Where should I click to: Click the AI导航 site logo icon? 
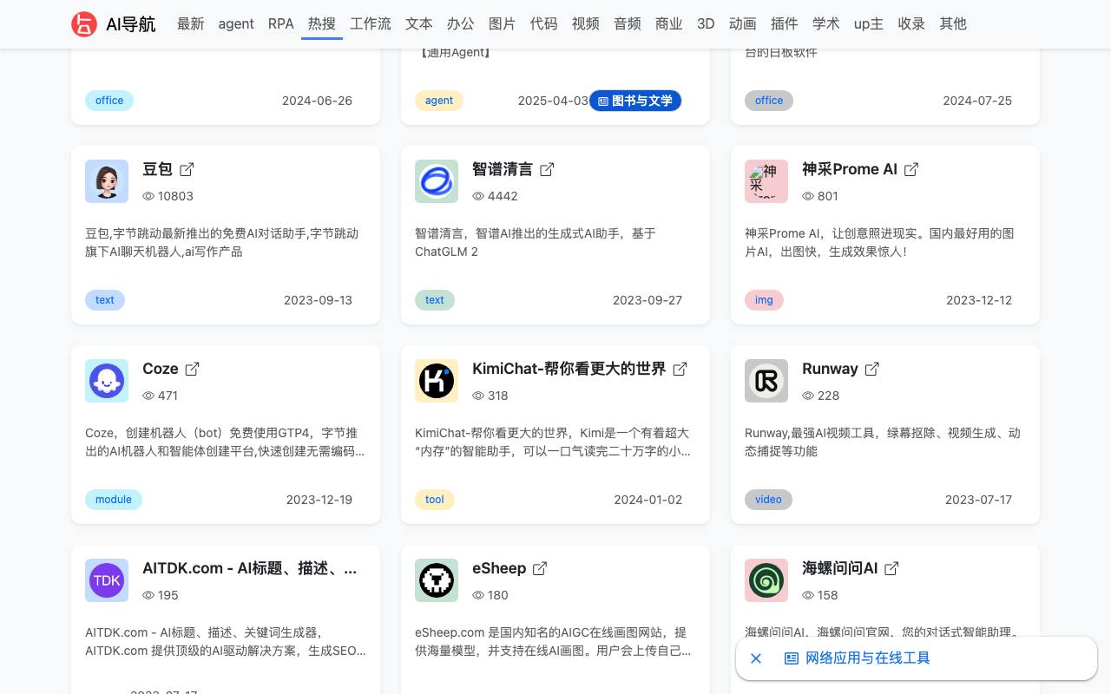tap(84, 24)
